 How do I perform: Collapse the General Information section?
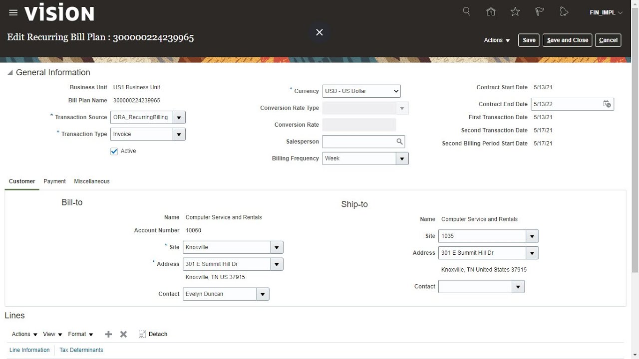coord(10,73)
